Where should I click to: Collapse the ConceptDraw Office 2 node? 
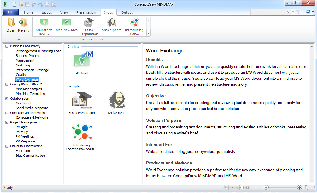coord(7,84)
